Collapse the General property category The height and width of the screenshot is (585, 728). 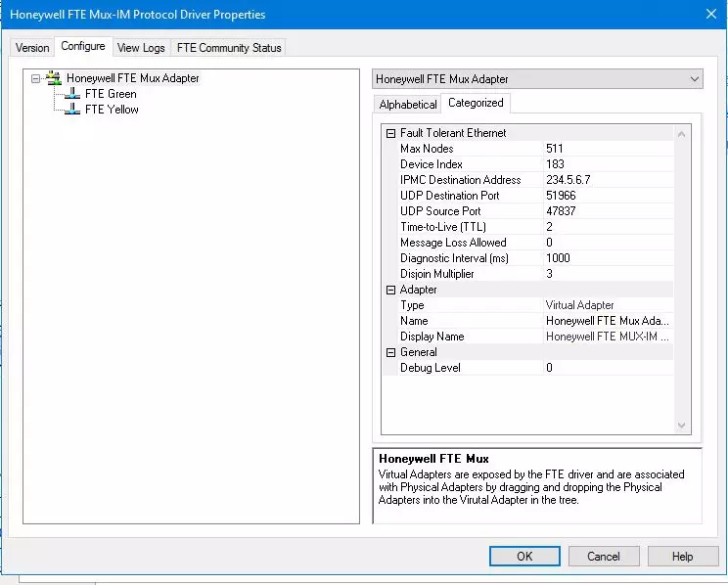391,353
